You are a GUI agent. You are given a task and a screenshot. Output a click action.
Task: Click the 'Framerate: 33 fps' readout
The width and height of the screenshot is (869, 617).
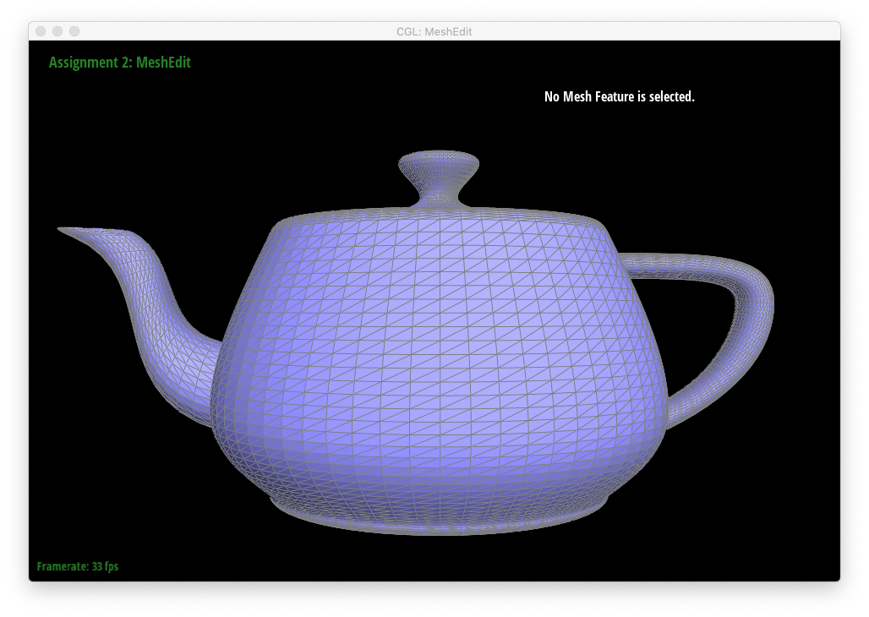78,566
